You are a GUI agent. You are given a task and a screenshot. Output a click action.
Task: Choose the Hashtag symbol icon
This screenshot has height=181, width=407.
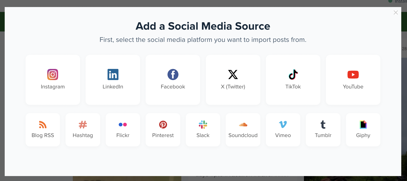pyautogui.click(x=83, y=125)
